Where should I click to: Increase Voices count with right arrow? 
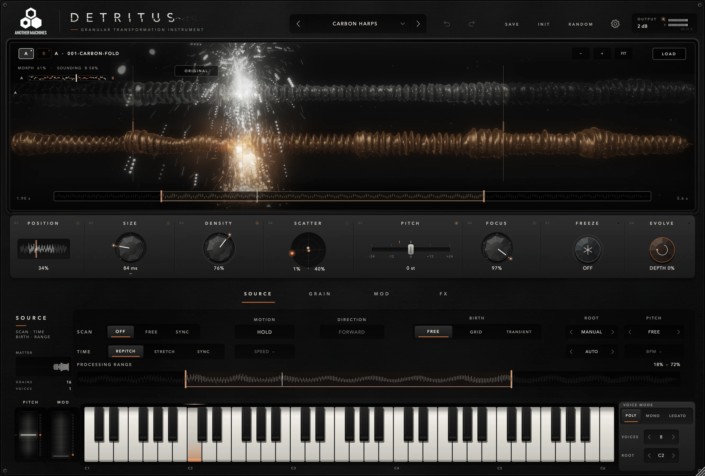coord(673,437)
